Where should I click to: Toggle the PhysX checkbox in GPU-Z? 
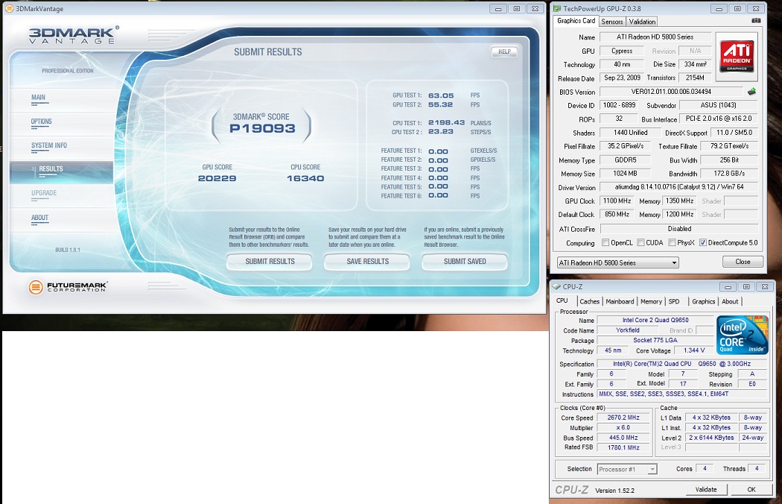(673, 243)
